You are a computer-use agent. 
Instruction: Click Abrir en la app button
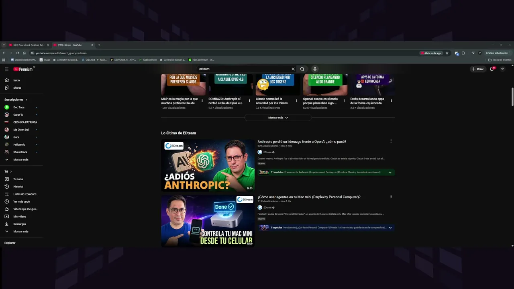coord(431,53)
